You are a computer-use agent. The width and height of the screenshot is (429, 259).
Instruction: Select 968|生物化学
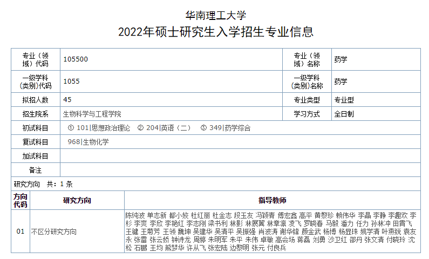(88, 142)
